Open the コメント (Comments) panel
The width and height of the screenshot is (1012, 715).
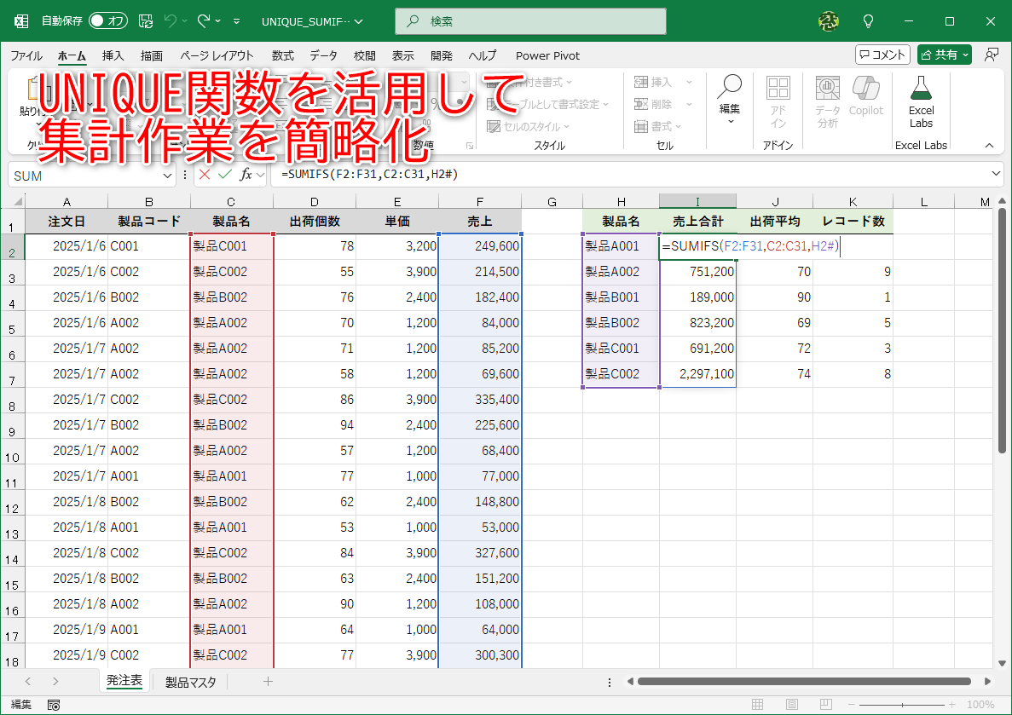pos(882,55)
